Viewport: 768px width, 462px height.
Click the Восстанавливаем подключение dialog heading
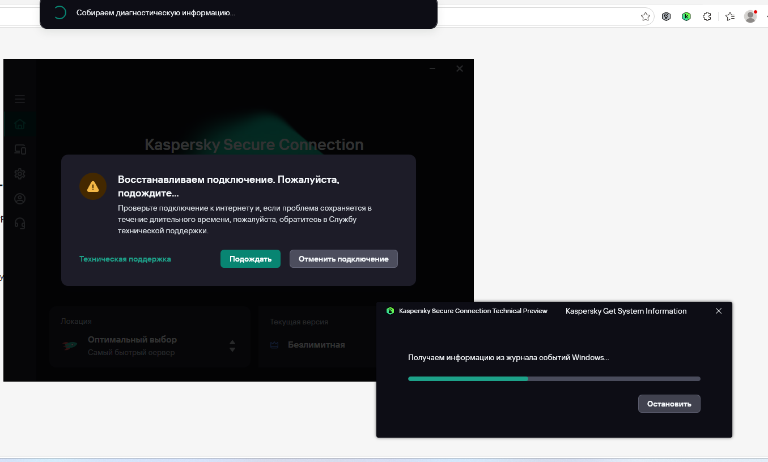pyautogui.click(x=229, y=186)
